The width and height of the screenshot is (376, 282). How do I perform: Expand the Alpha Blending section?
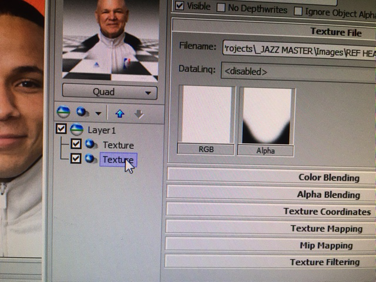271,193
